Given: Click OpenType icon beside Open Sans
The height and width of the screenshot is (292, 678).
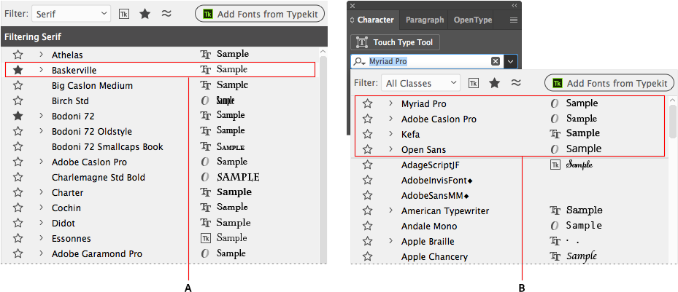Looking at the screenshot, I should 555,149.
